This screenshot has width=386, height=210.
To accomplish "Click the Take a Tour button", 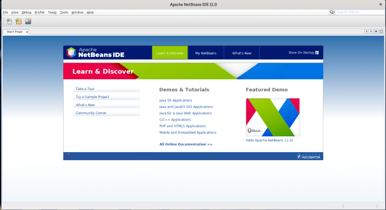I will pos(107,89).
